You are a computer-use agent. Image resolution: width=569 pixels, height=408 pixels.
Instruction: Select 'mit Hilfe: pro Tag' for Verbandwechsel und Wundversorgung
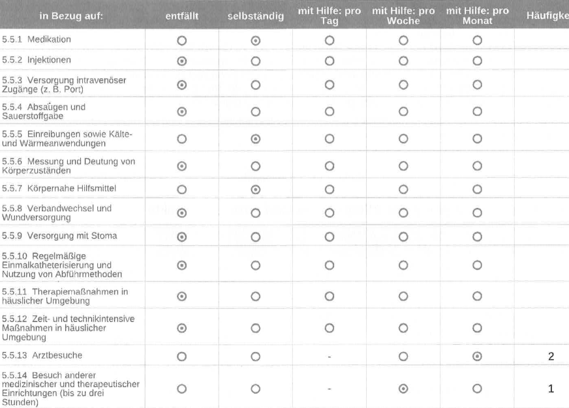point(330,212)
